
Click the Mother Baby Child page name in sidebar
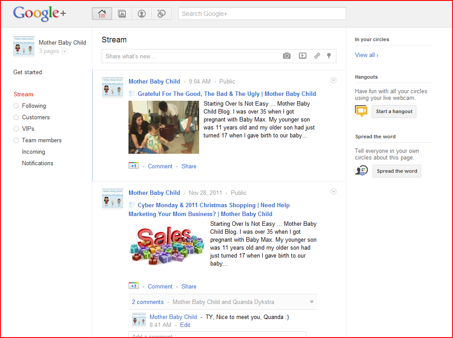coord(62,42)
